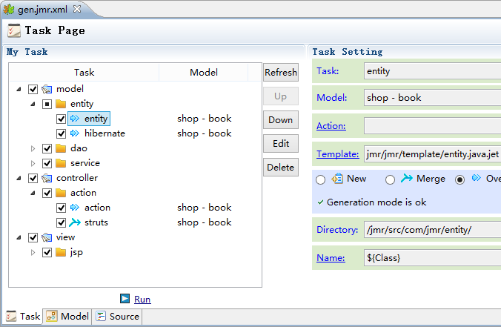Switch to the Task bottom tab
The height and width of the screenshot is (327, 501).
click(23, 317)
